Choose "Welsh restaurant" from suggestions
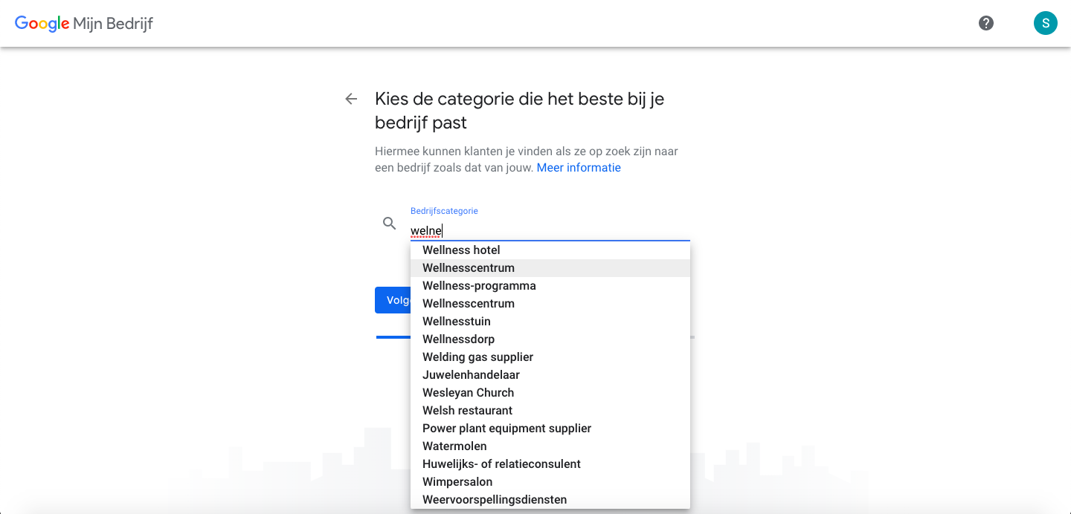This screenshot has width=1071, height=514. (x=467, y=410)
